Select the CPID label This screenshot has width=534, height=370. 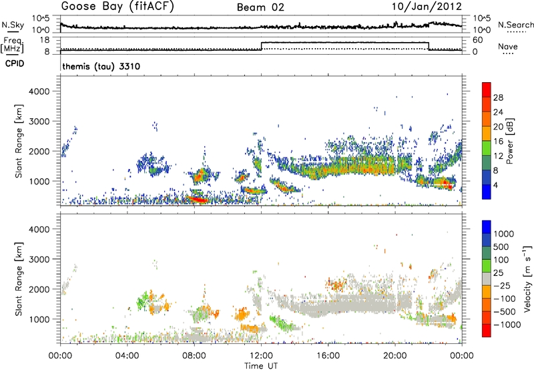pos(15,63)
